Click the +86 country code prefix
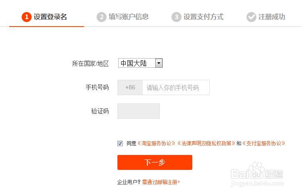 point(130,88)
